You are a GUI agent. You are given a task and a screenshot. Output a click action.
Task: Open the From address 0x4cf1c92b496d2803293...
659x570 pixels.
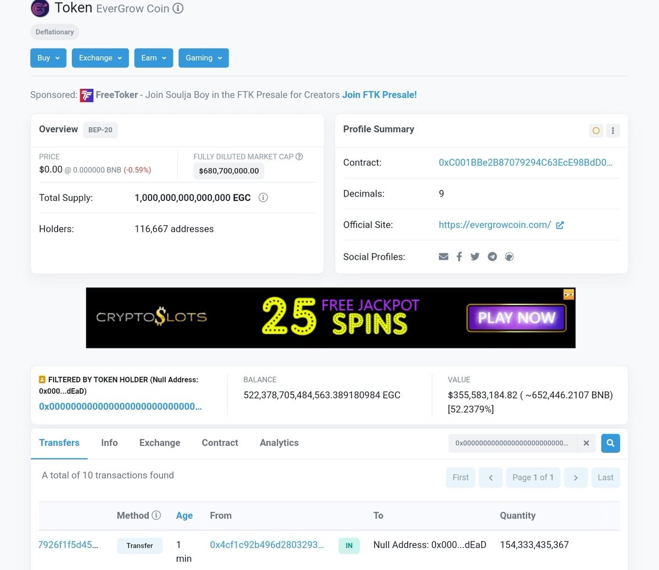click(x=267, y=545)
